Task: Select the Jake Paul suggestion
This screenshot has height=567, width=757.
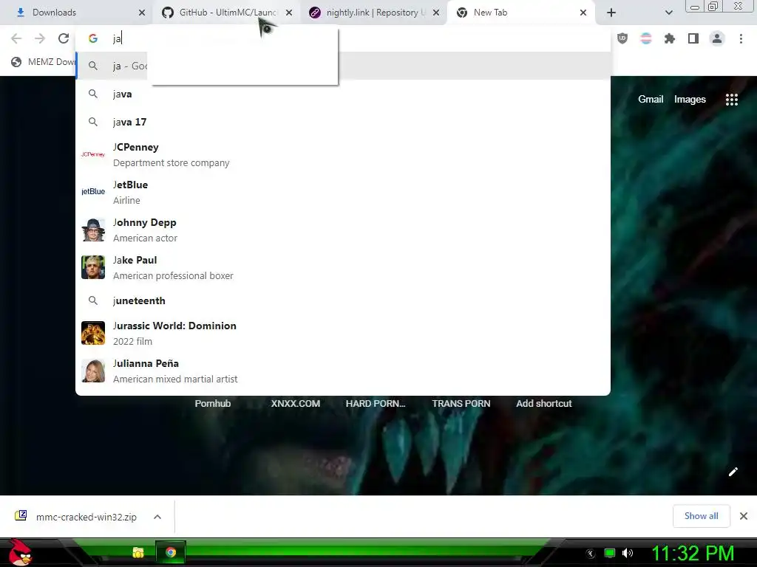Action: (343, 267)
